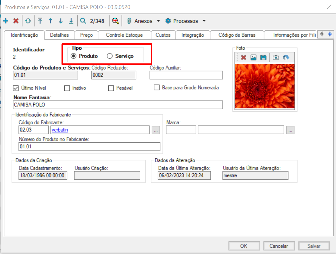Image resolution: width=336 pixels, height=254 pixels.
Task: Click Código Auxiliar empty field
Action: click(x=186, y=75)
